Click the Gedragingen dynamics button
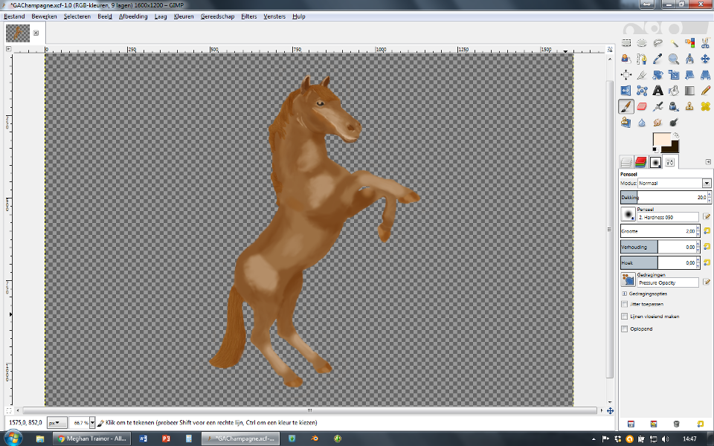This screenshot has height=446, width=714. tap(628, 279)
